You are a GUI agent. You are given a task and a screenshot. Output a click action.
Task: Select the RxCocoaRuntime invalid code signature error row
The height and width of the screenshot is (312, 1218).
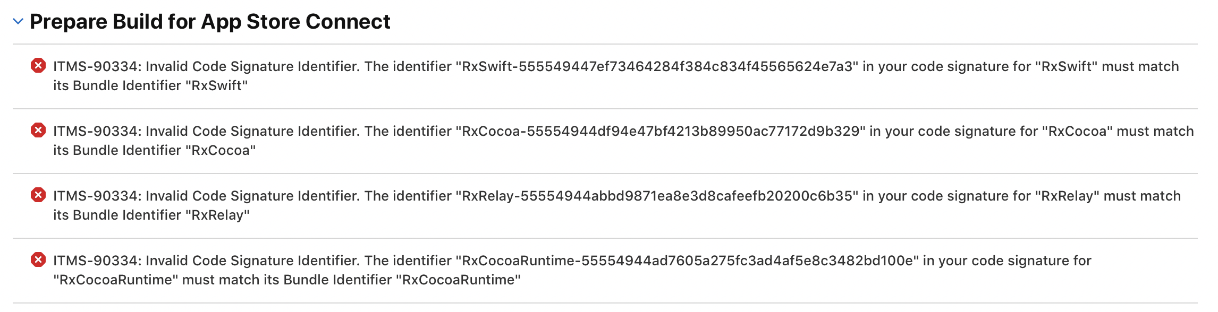605,271
